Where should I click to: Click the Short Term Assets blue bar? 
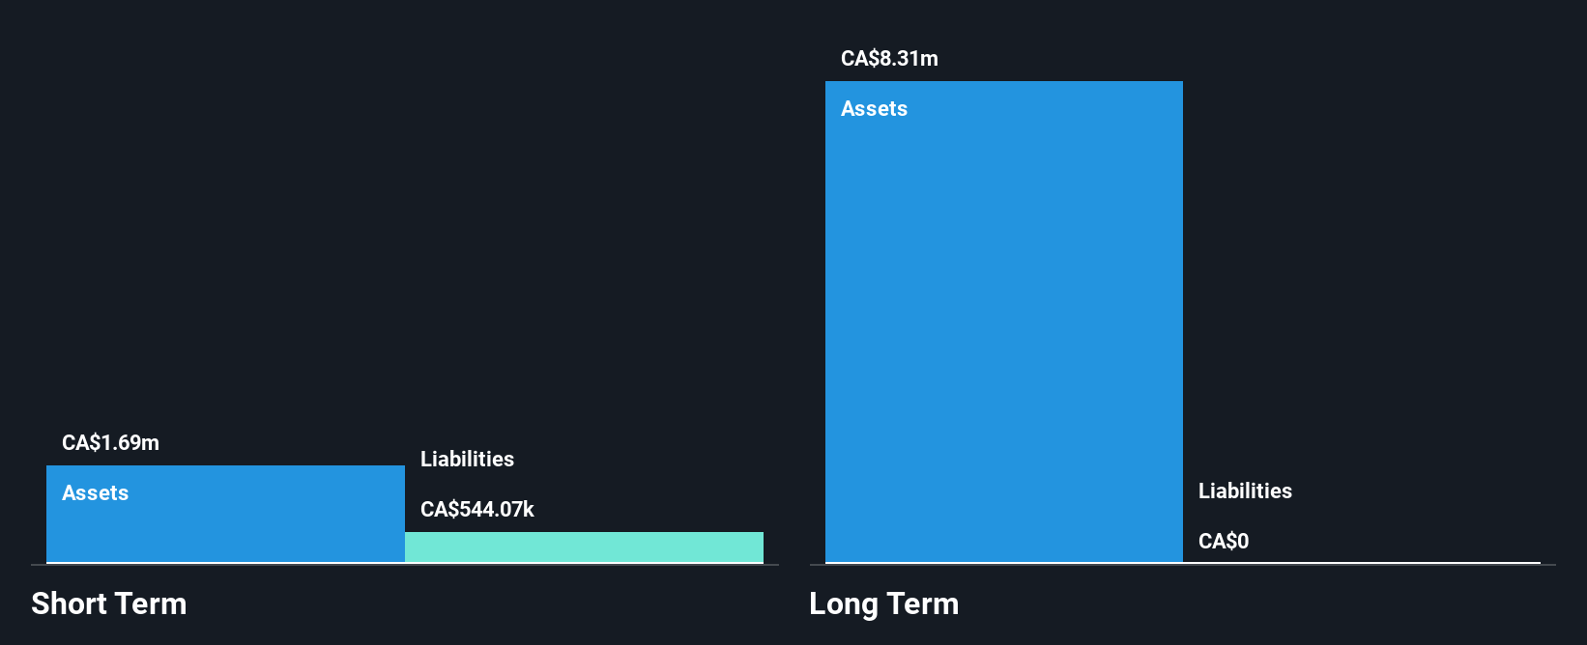click(225, 526)
